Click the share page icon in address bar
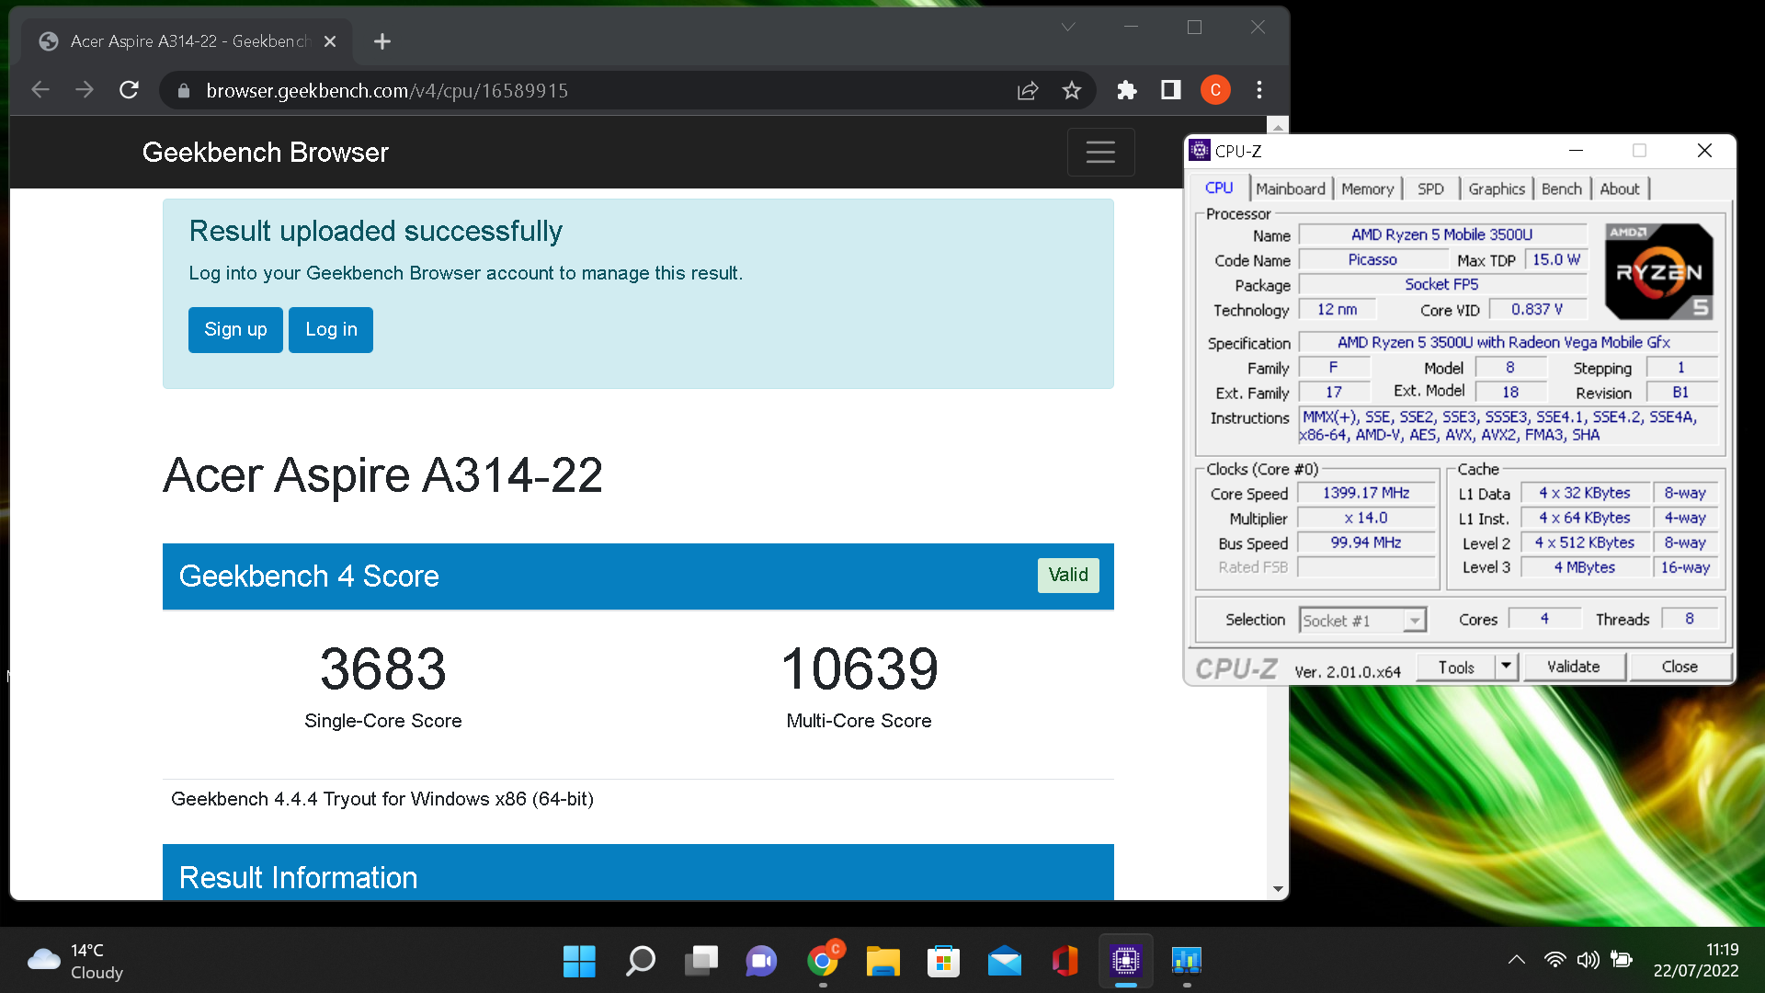Screen dimensions: 1765x993 coord(1028,90)
